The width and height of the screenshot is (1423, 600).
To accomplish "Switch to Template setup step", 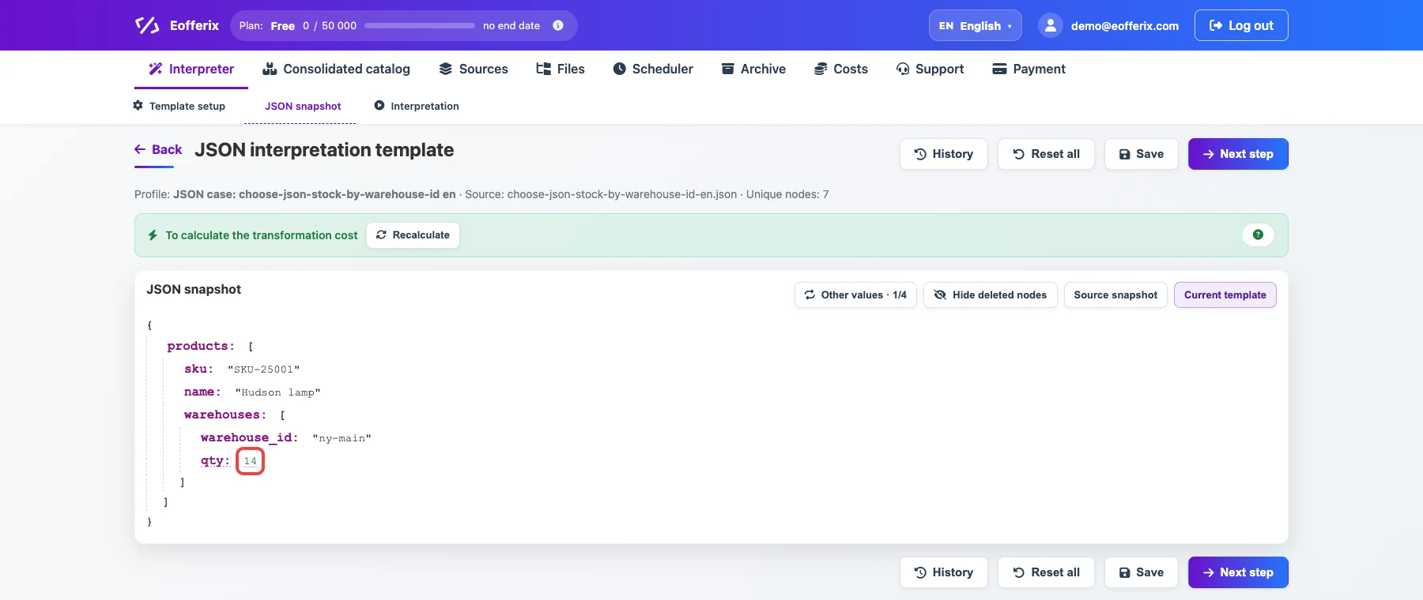I will (179, 106).
